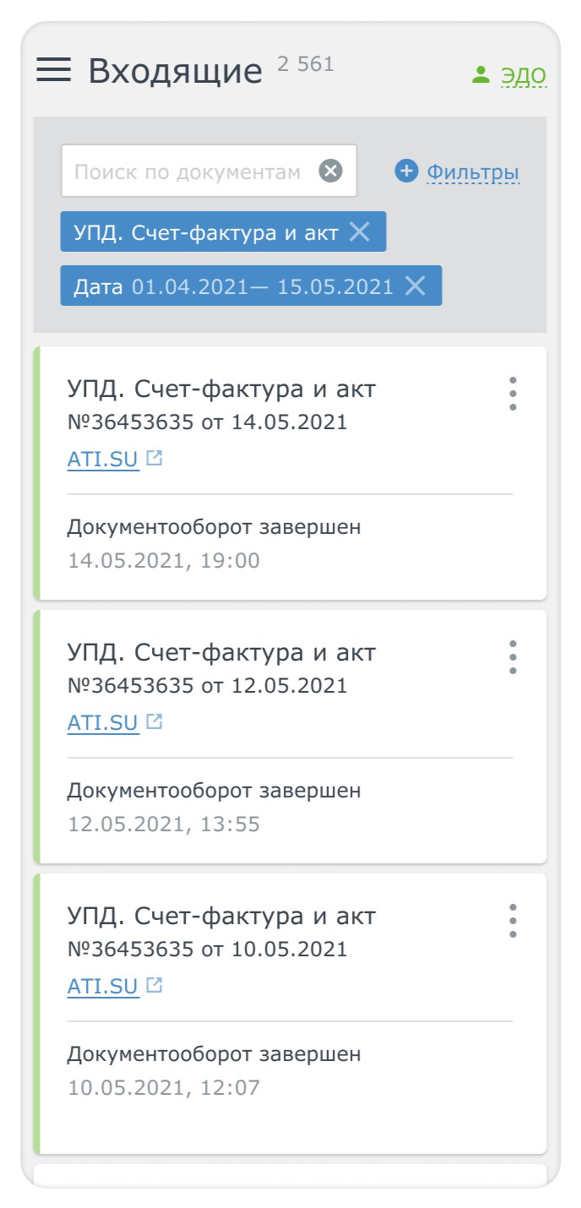Click external link icon in 10.05.2021 card
The width and height of the screenshot is (581, 1208).
pos(154,985)
